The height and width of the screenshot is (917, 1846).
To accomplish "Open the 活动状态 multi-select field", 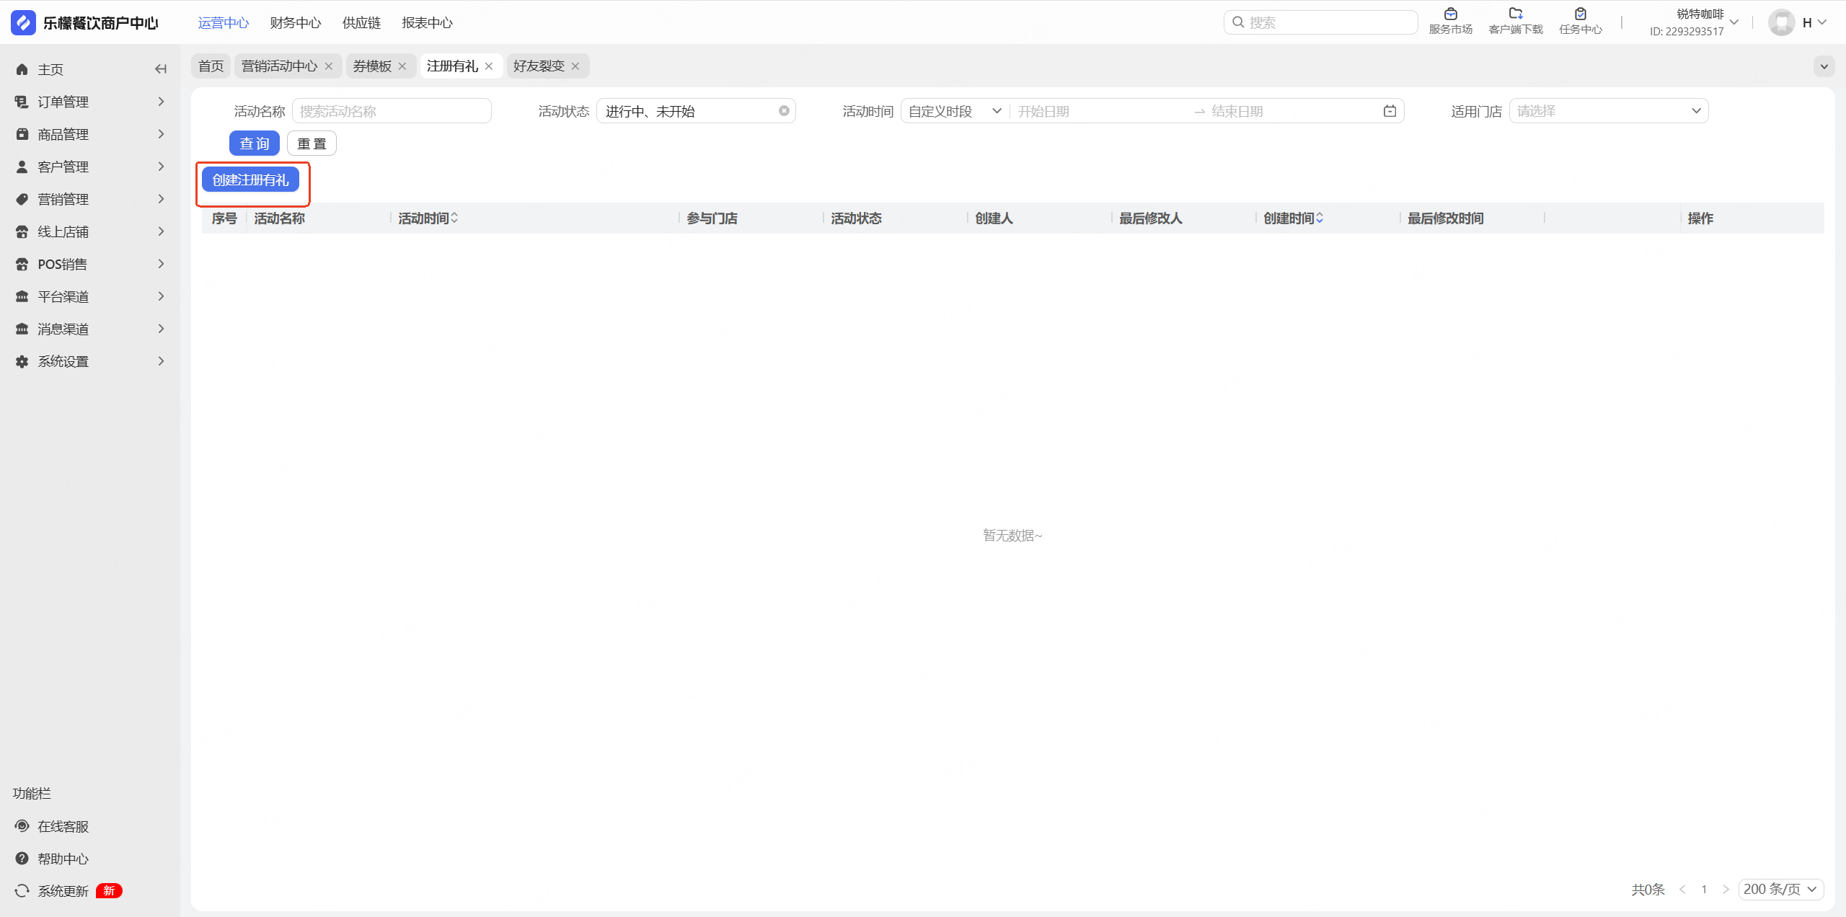I will [x=696, y=111].
